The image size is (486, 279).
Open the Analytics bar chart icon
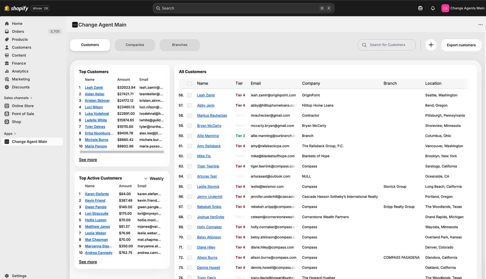7,71
